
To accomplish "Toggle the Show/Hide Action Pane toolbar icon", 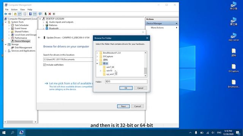I will 35,14.
